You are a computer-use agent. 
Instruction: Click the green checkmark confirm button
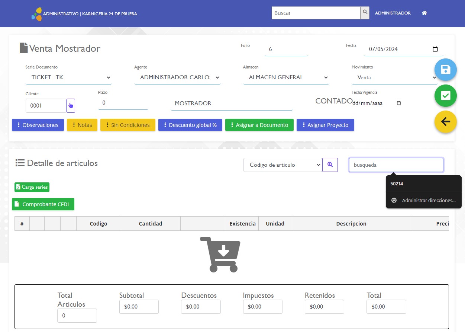coord(445,96)
